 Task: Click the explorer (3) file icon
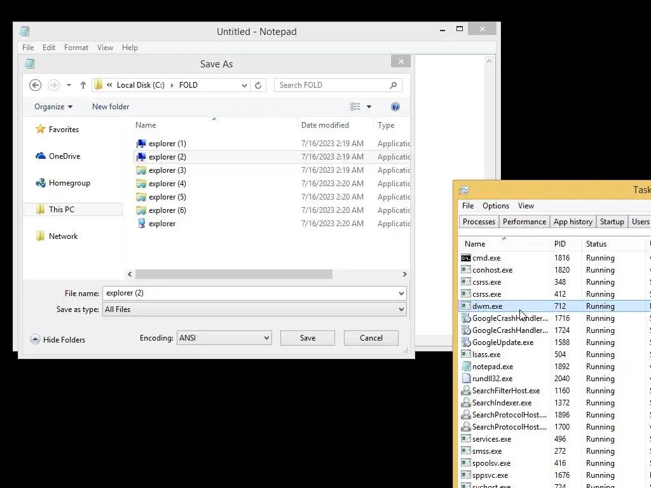point(141,170)
